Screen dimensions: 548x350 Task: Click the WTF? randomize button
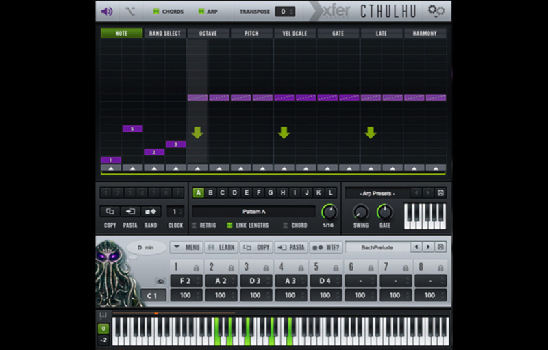[326, 247]
